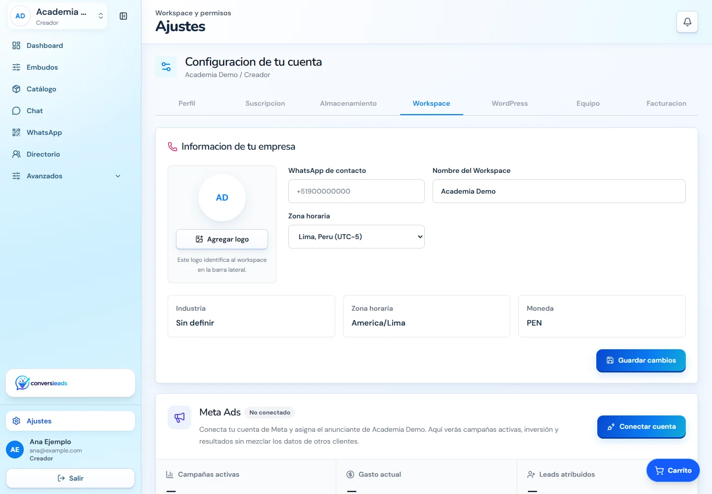Click the conversleads logo card
This screenshot has height=494, width=712.
tap(70, 383)
